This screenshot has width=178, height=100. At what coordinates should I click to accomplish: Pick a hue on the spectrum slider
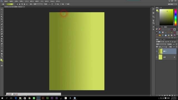pyautogui.click(x=175, y=17)
